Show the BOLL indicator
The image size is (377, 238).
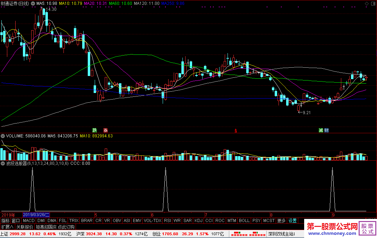(x=244, y=221)
